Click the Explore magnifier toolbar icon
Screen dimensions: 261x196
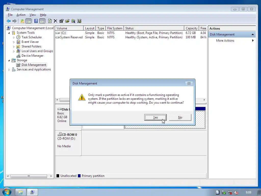[73, 21]
